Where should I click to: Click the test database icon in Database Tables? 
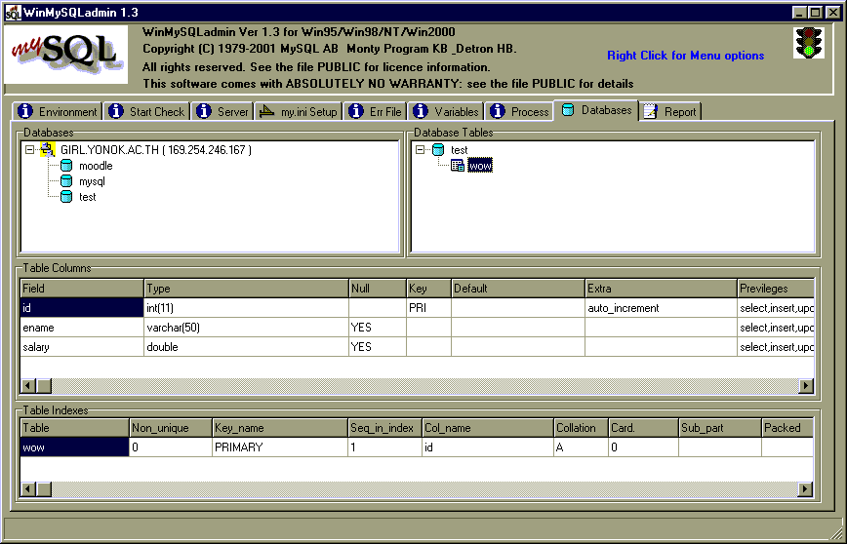(x=438, y=150)
